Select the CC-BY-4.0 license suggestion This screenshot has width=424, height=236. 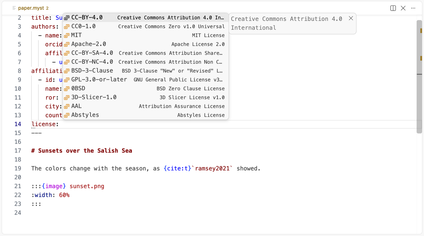click(145, 18)
